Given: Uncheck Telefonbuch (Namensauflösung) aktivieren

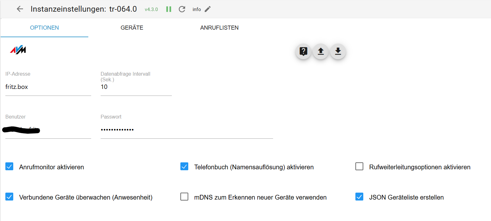Looking at the screenshot, I should coord(184,166).
